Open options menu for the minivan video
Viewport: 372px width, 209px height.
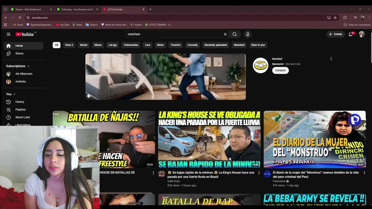tap(259, 173)
